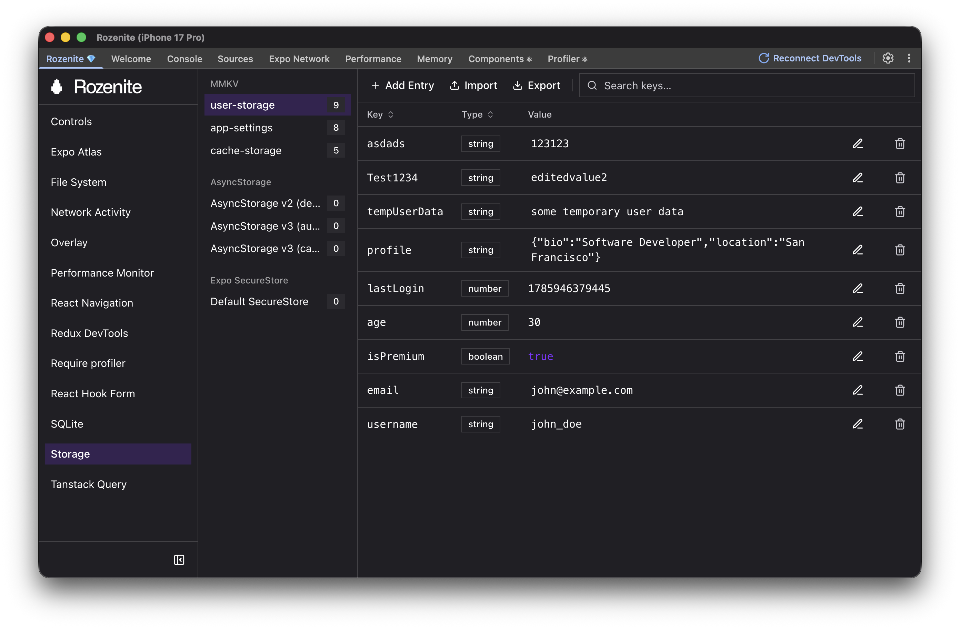960x629 pixels.
Task: Open the Controls plugin
Action: [x=118, y=121]
